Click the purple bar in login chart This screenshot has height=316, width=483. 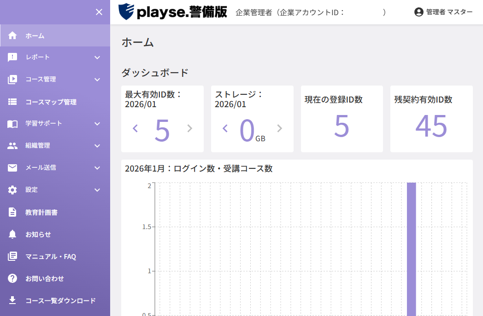click(412, 249)
